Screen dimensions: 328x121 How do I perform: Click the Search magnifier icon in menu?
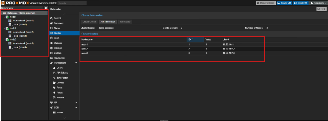52,19
